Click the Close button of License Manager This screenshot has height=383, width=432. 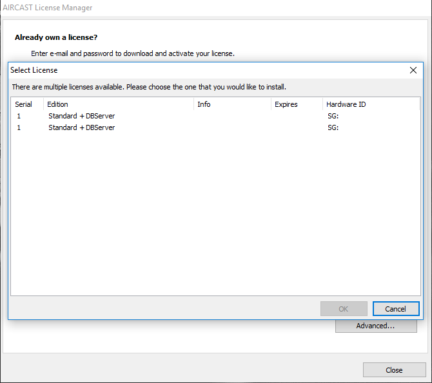(x=394, y=370)
